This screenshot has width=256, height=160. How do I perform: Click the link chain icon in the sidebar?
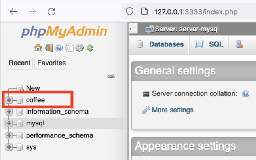coord(111,77)
